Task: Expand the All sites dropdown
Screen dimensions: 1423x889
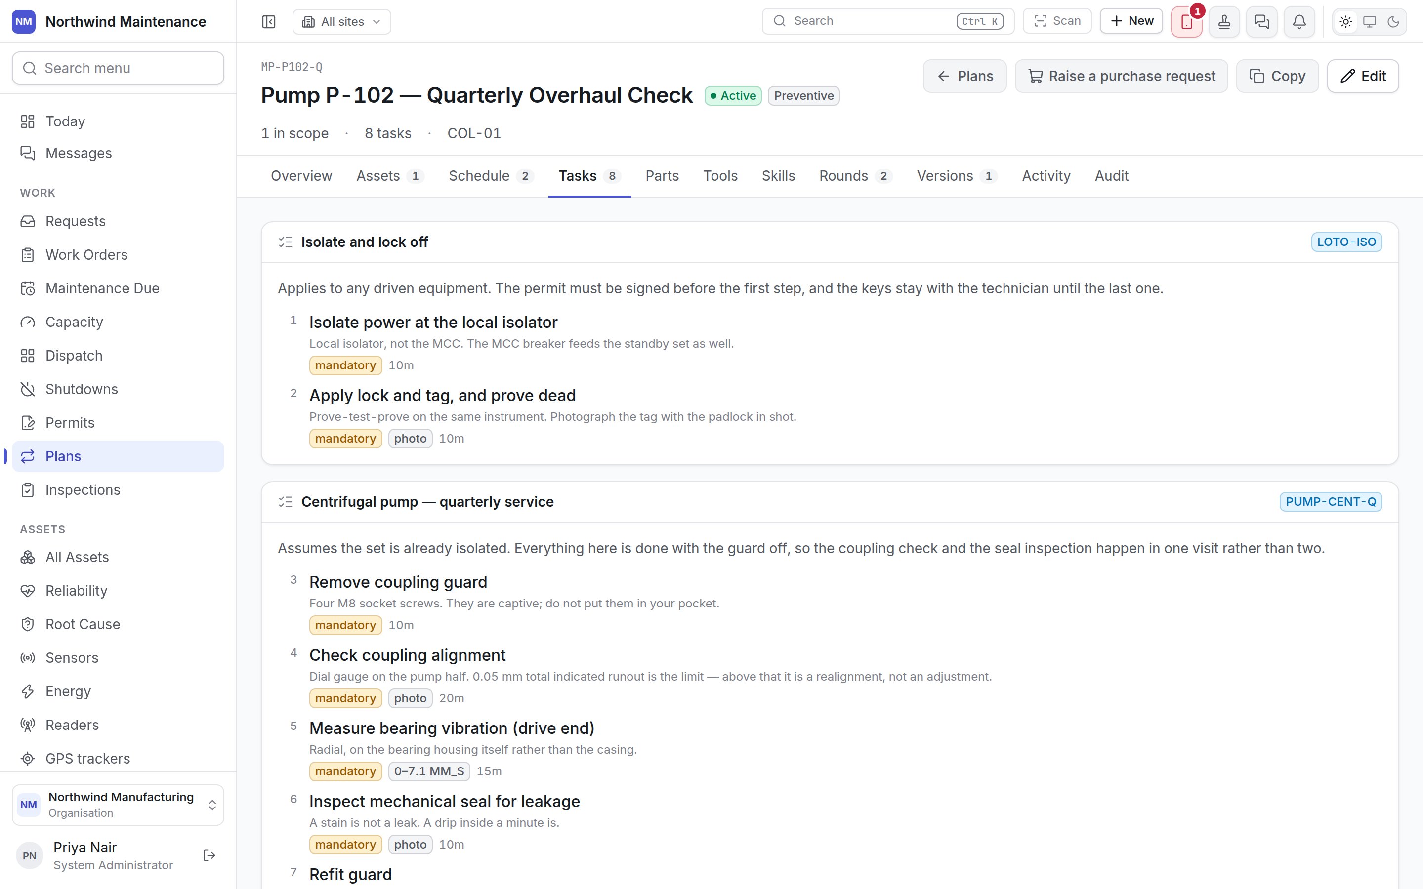Action: click(x=341, y=22)
